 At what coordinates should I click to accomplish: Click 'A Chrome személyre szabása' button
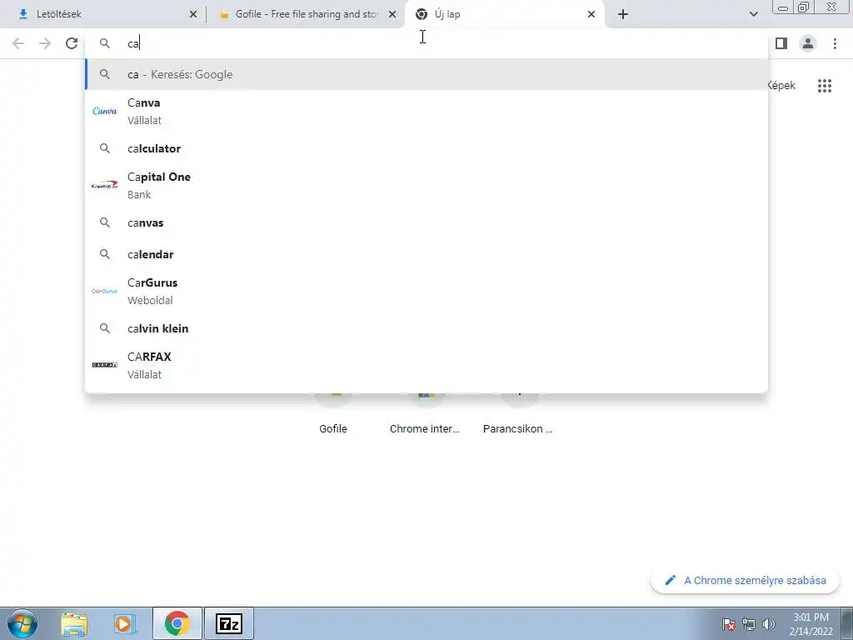[x=746, y=580]
